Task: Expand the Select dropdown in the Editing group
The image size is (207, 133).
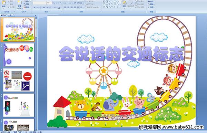Action: pos(151,7)
